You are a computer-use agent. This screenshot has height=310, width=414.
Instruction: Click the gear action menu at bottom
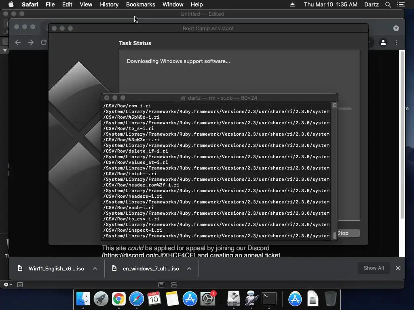point(8,285)
